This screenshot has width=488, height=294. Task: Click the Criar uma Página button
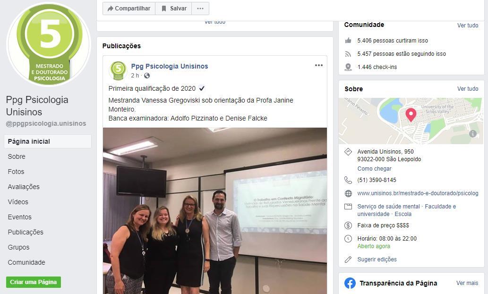[x=33, y=282]
